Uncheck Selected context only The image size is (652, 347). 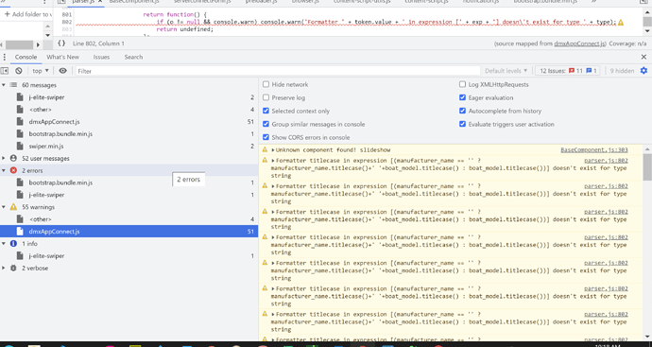click(x=266, y=111)
